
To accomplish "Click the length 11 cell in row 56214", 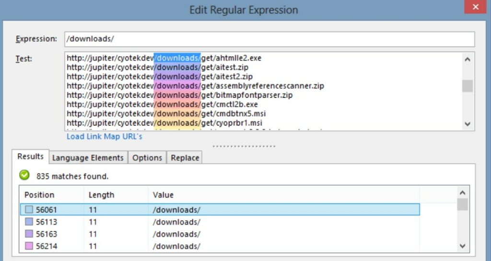I will [x=93, y=246].
